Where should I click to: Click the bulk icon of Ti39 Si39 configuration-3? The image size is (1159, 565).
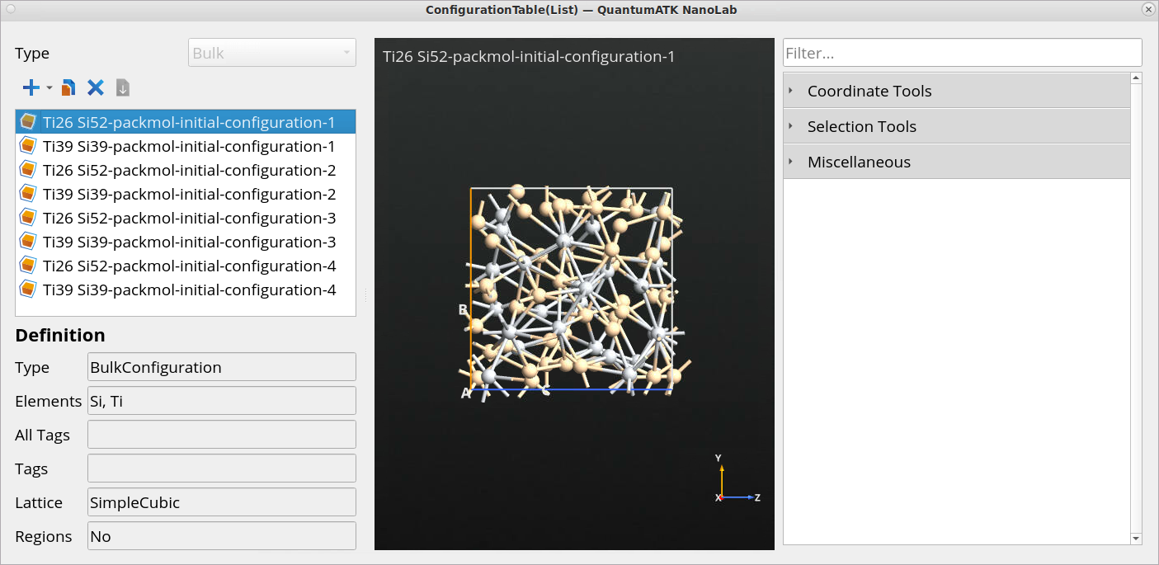point(28,242)
